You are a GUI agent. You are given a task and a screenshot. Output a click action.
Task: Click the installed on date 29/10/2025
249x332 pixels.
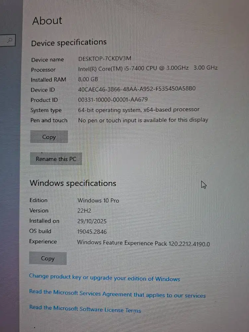coord(92,221)
